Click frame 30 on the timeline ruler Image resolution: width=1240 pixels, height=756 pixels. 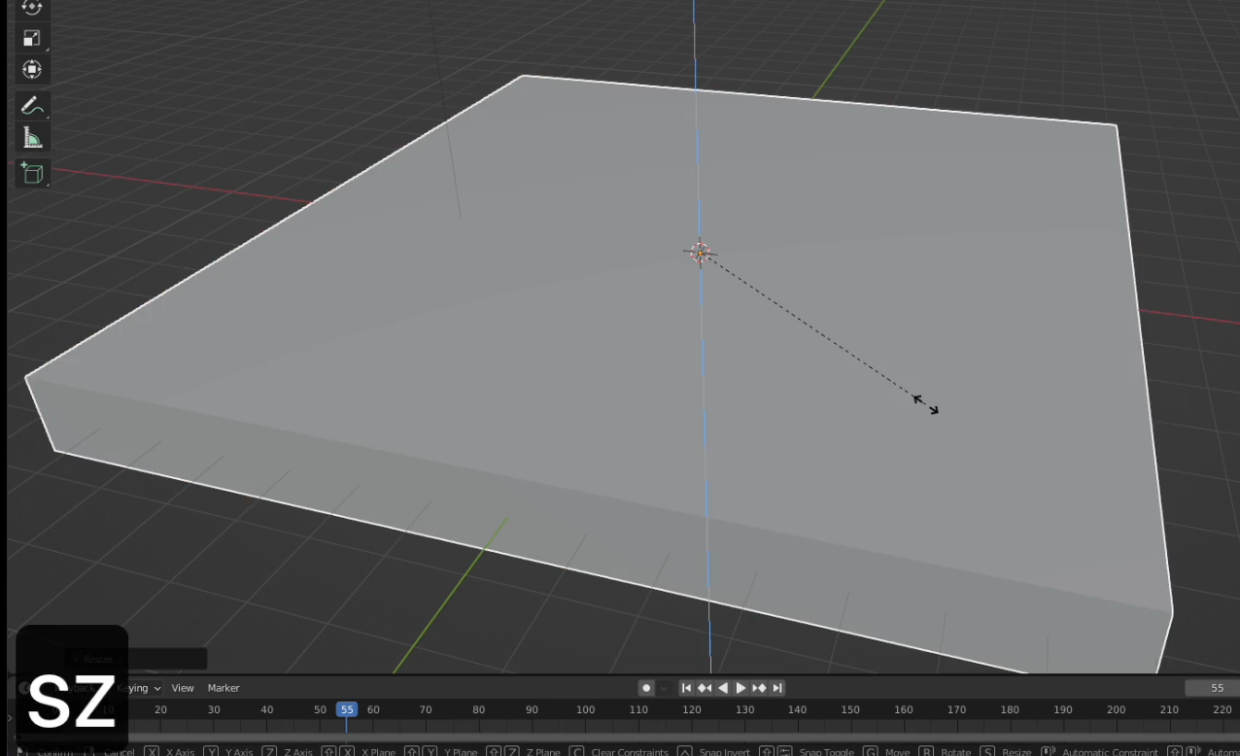(214, 709)
